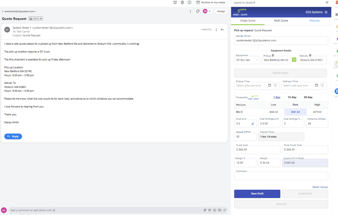Image resolution: width=338 pixels, height=215 pixels.
Task: Click the Pickup New Bedford field
Action: pyautogui.click(x=276, y=60)
